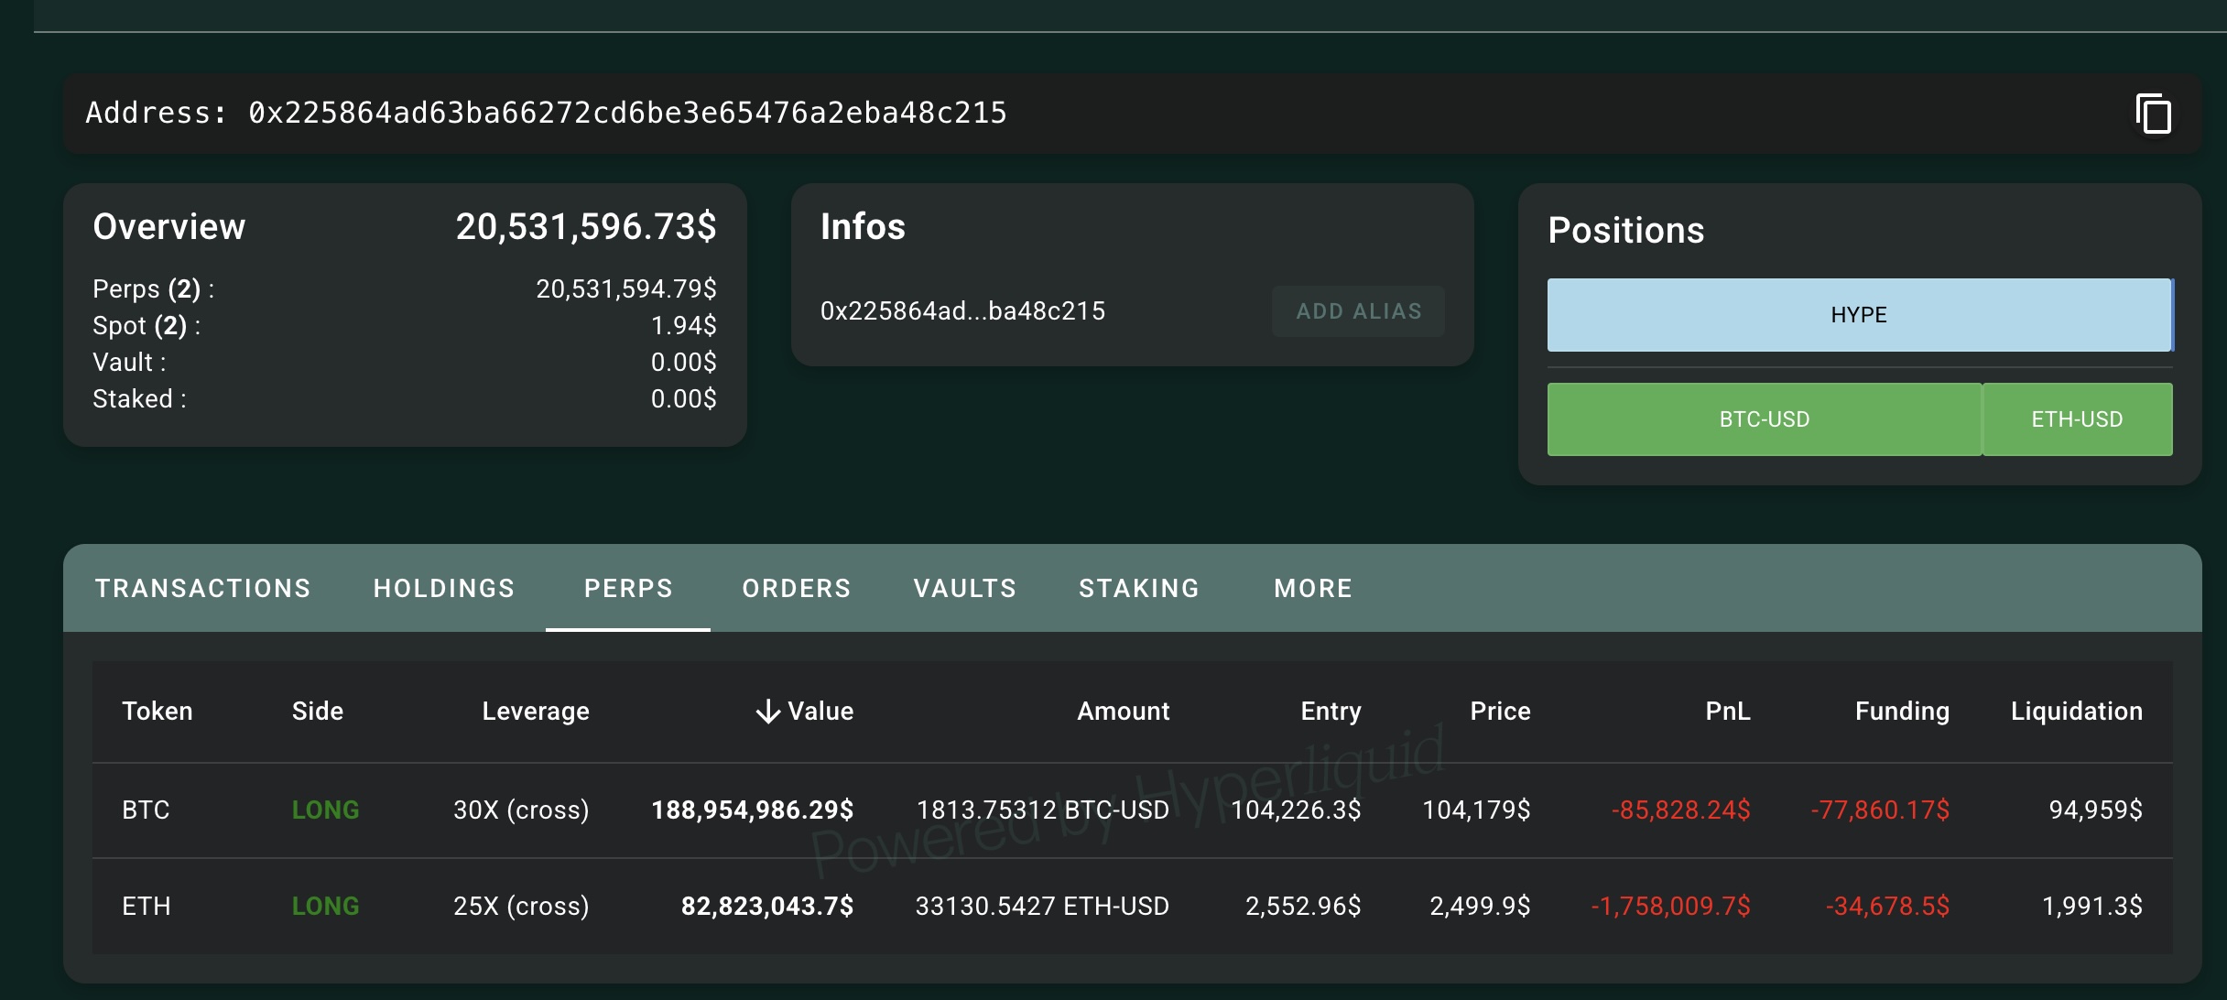This screenshot has width=2227, height=1000.
Task: Click the Add Alias button
Action: (x=1359, y=311)
